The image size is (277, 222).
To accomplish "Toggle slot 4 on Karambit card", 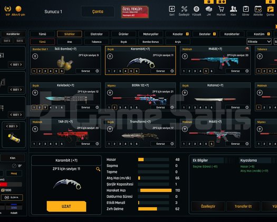I will point(126,71).
